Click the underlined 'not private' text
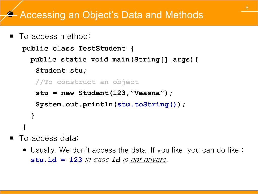Screen dimensions: 258x194 [148, 160]
